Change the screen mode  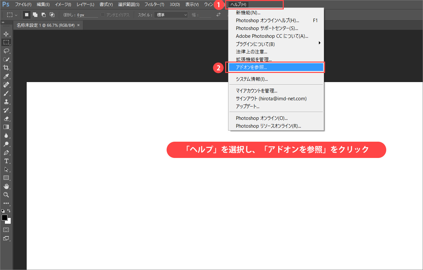tap(6, 238)
